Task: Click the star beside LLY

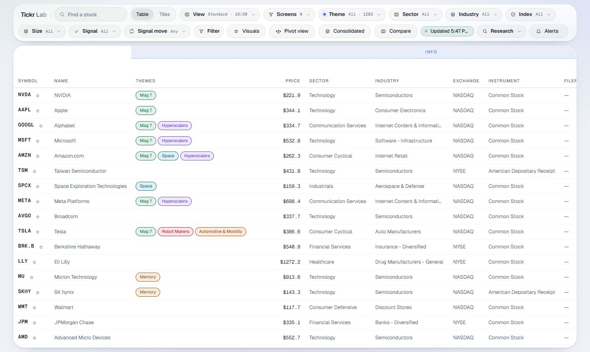Action: click(x=34, y=262)
